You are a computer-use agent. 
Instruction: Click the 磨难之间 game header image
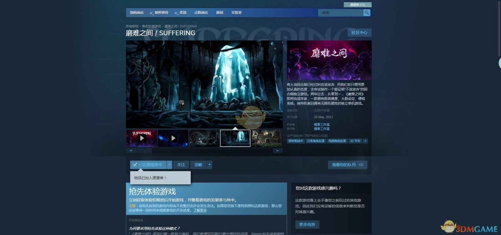[x=329, y=60]
